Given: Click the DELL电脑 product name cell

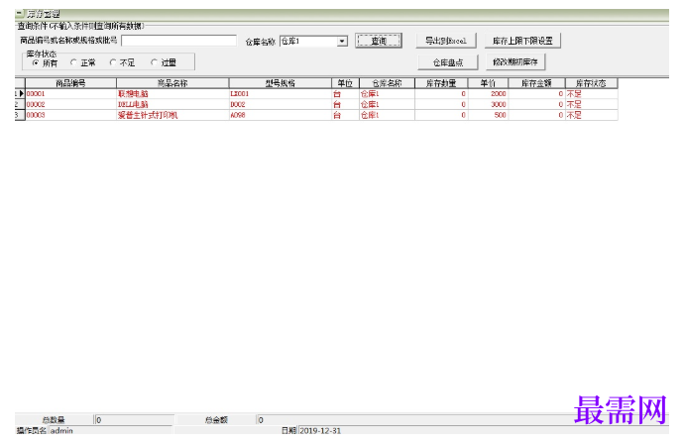Looking at the screenshot, I should point(172,104).
